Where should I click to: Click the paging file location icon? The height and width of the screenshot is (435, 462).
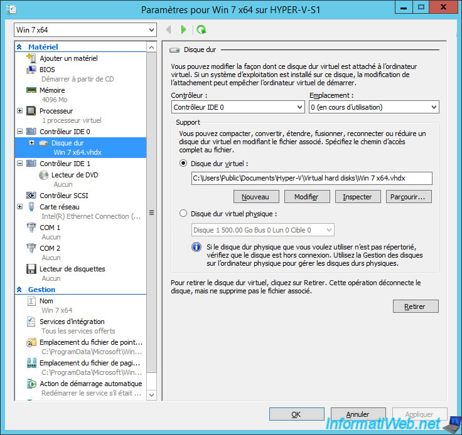[x=31, y=363]
